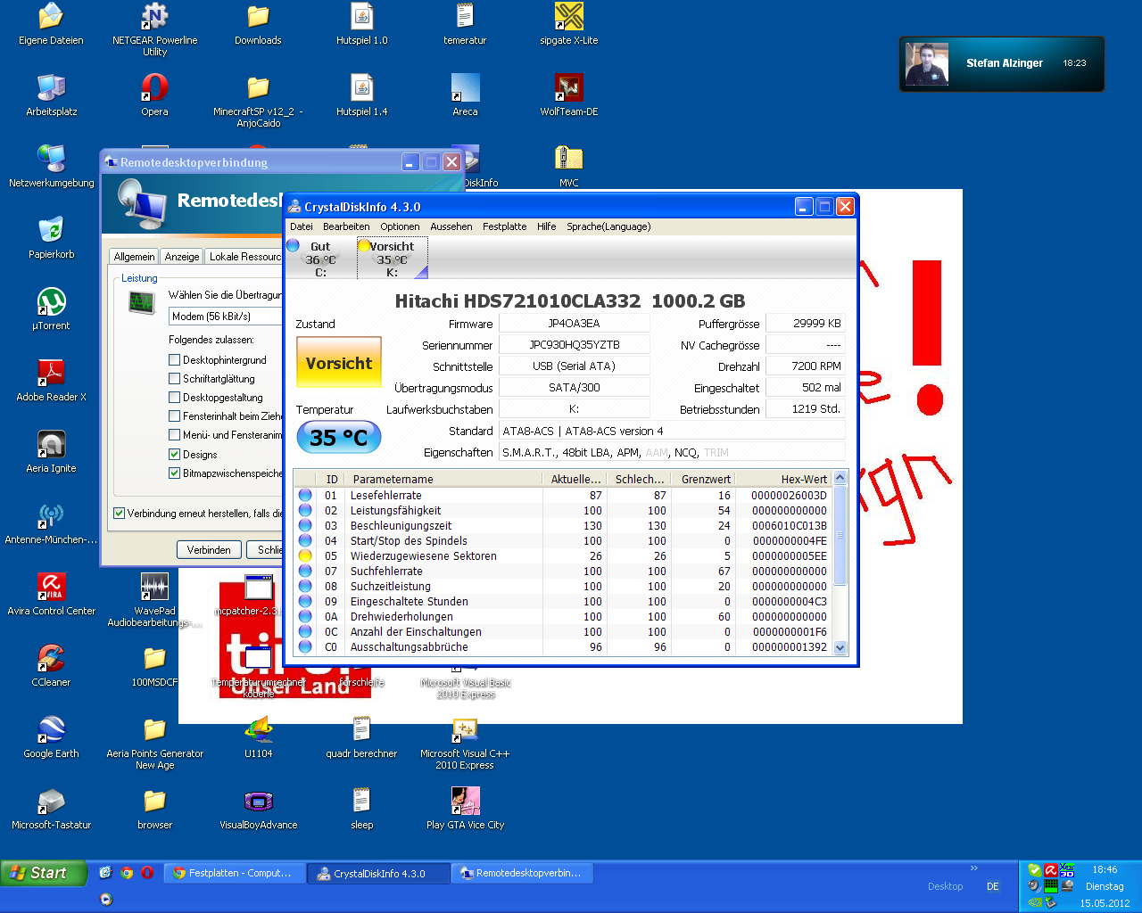Open VisualBoyAdvance desktop icon
Screen dimensions: 1142x913
click(258, 809)
